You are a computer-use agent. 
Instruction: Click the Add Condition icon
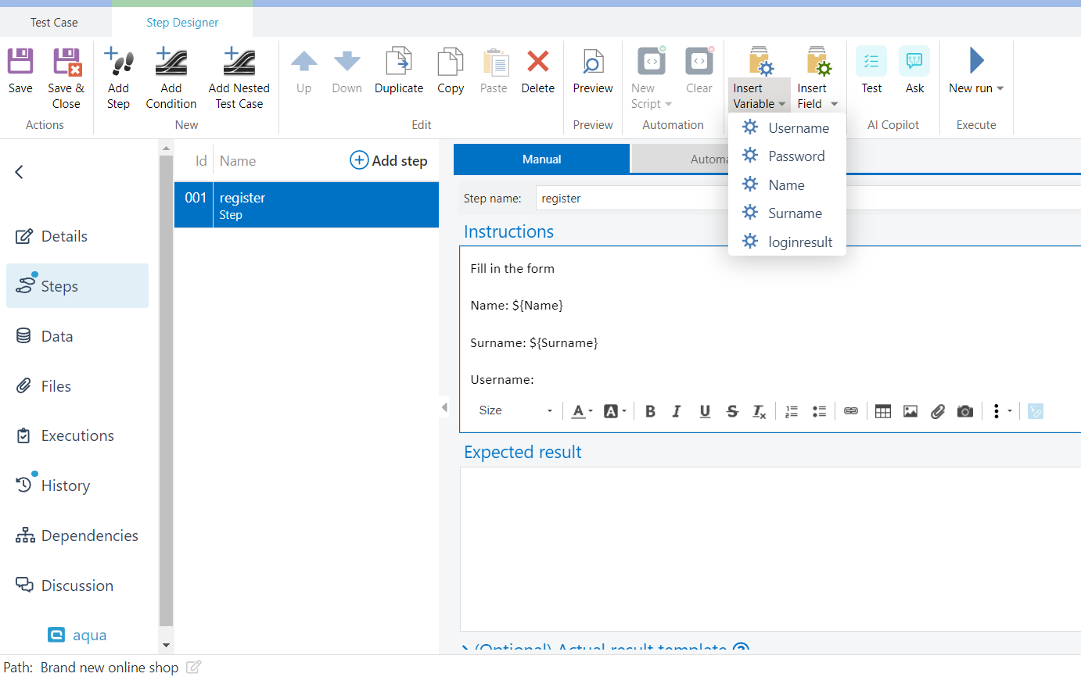(171, 63)
